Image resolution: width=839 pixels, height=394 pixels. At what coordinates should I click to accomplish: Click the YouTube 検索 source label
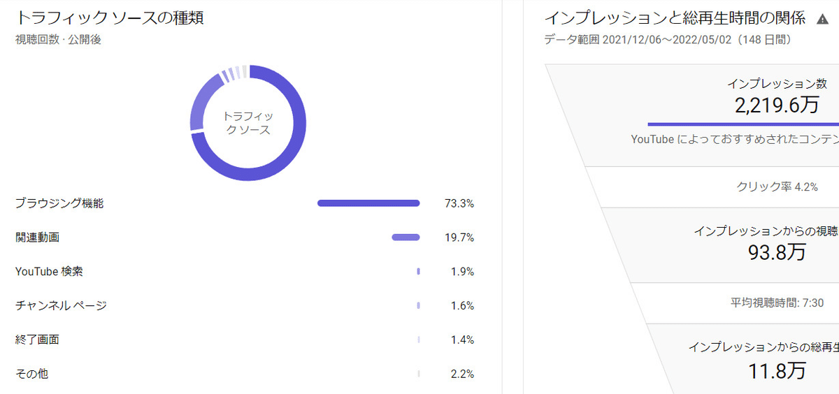click(x=49, y=271)
